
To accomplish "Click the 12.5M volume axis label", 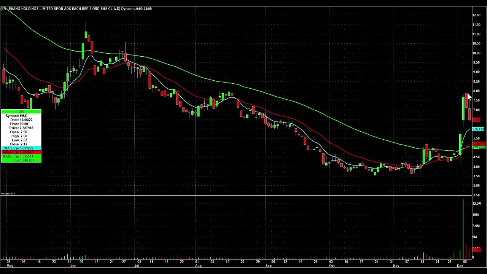I will point(477,204).
